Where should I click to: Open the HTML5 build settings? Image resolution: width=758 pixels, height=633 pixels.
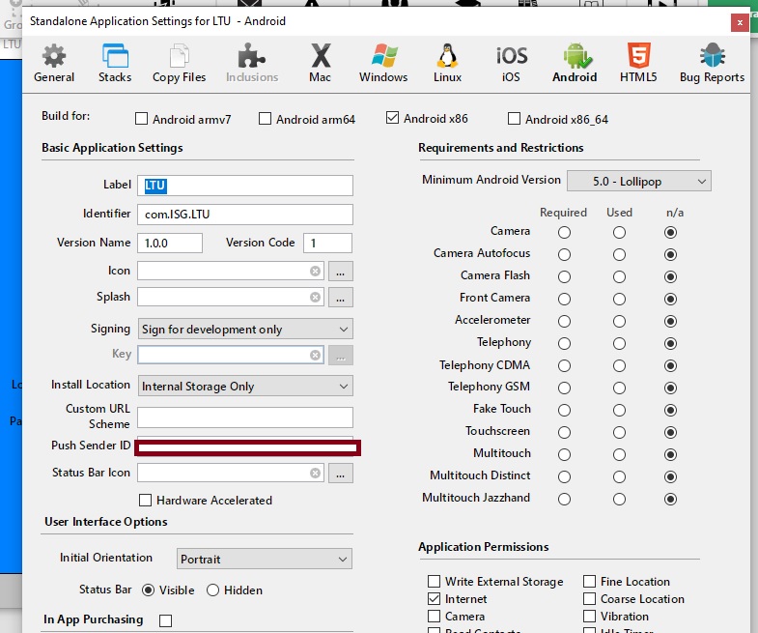pos(637,64)
